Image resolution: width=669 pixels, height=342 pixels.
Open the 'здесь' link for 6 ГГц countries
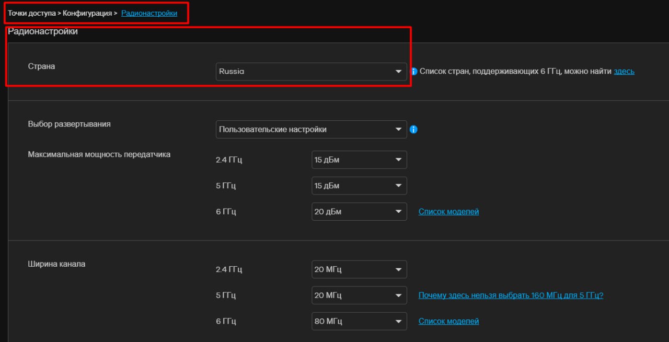[624, 71]
